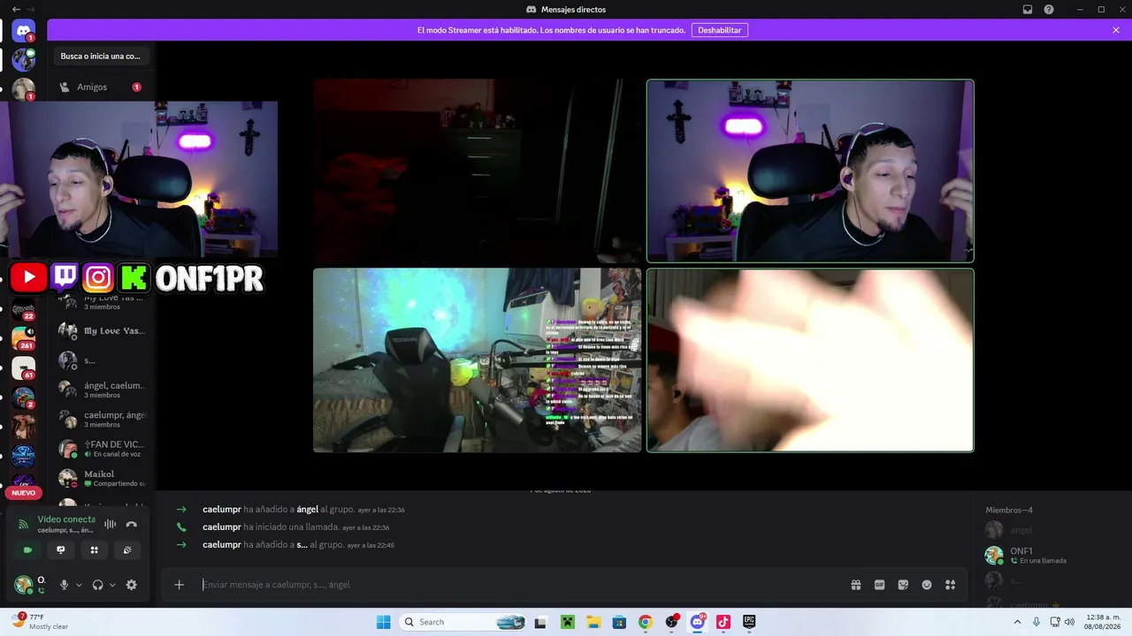Open File Explorer from the taskbar
The height and width of the screenshot is (636, 1132).
[593, 622]
